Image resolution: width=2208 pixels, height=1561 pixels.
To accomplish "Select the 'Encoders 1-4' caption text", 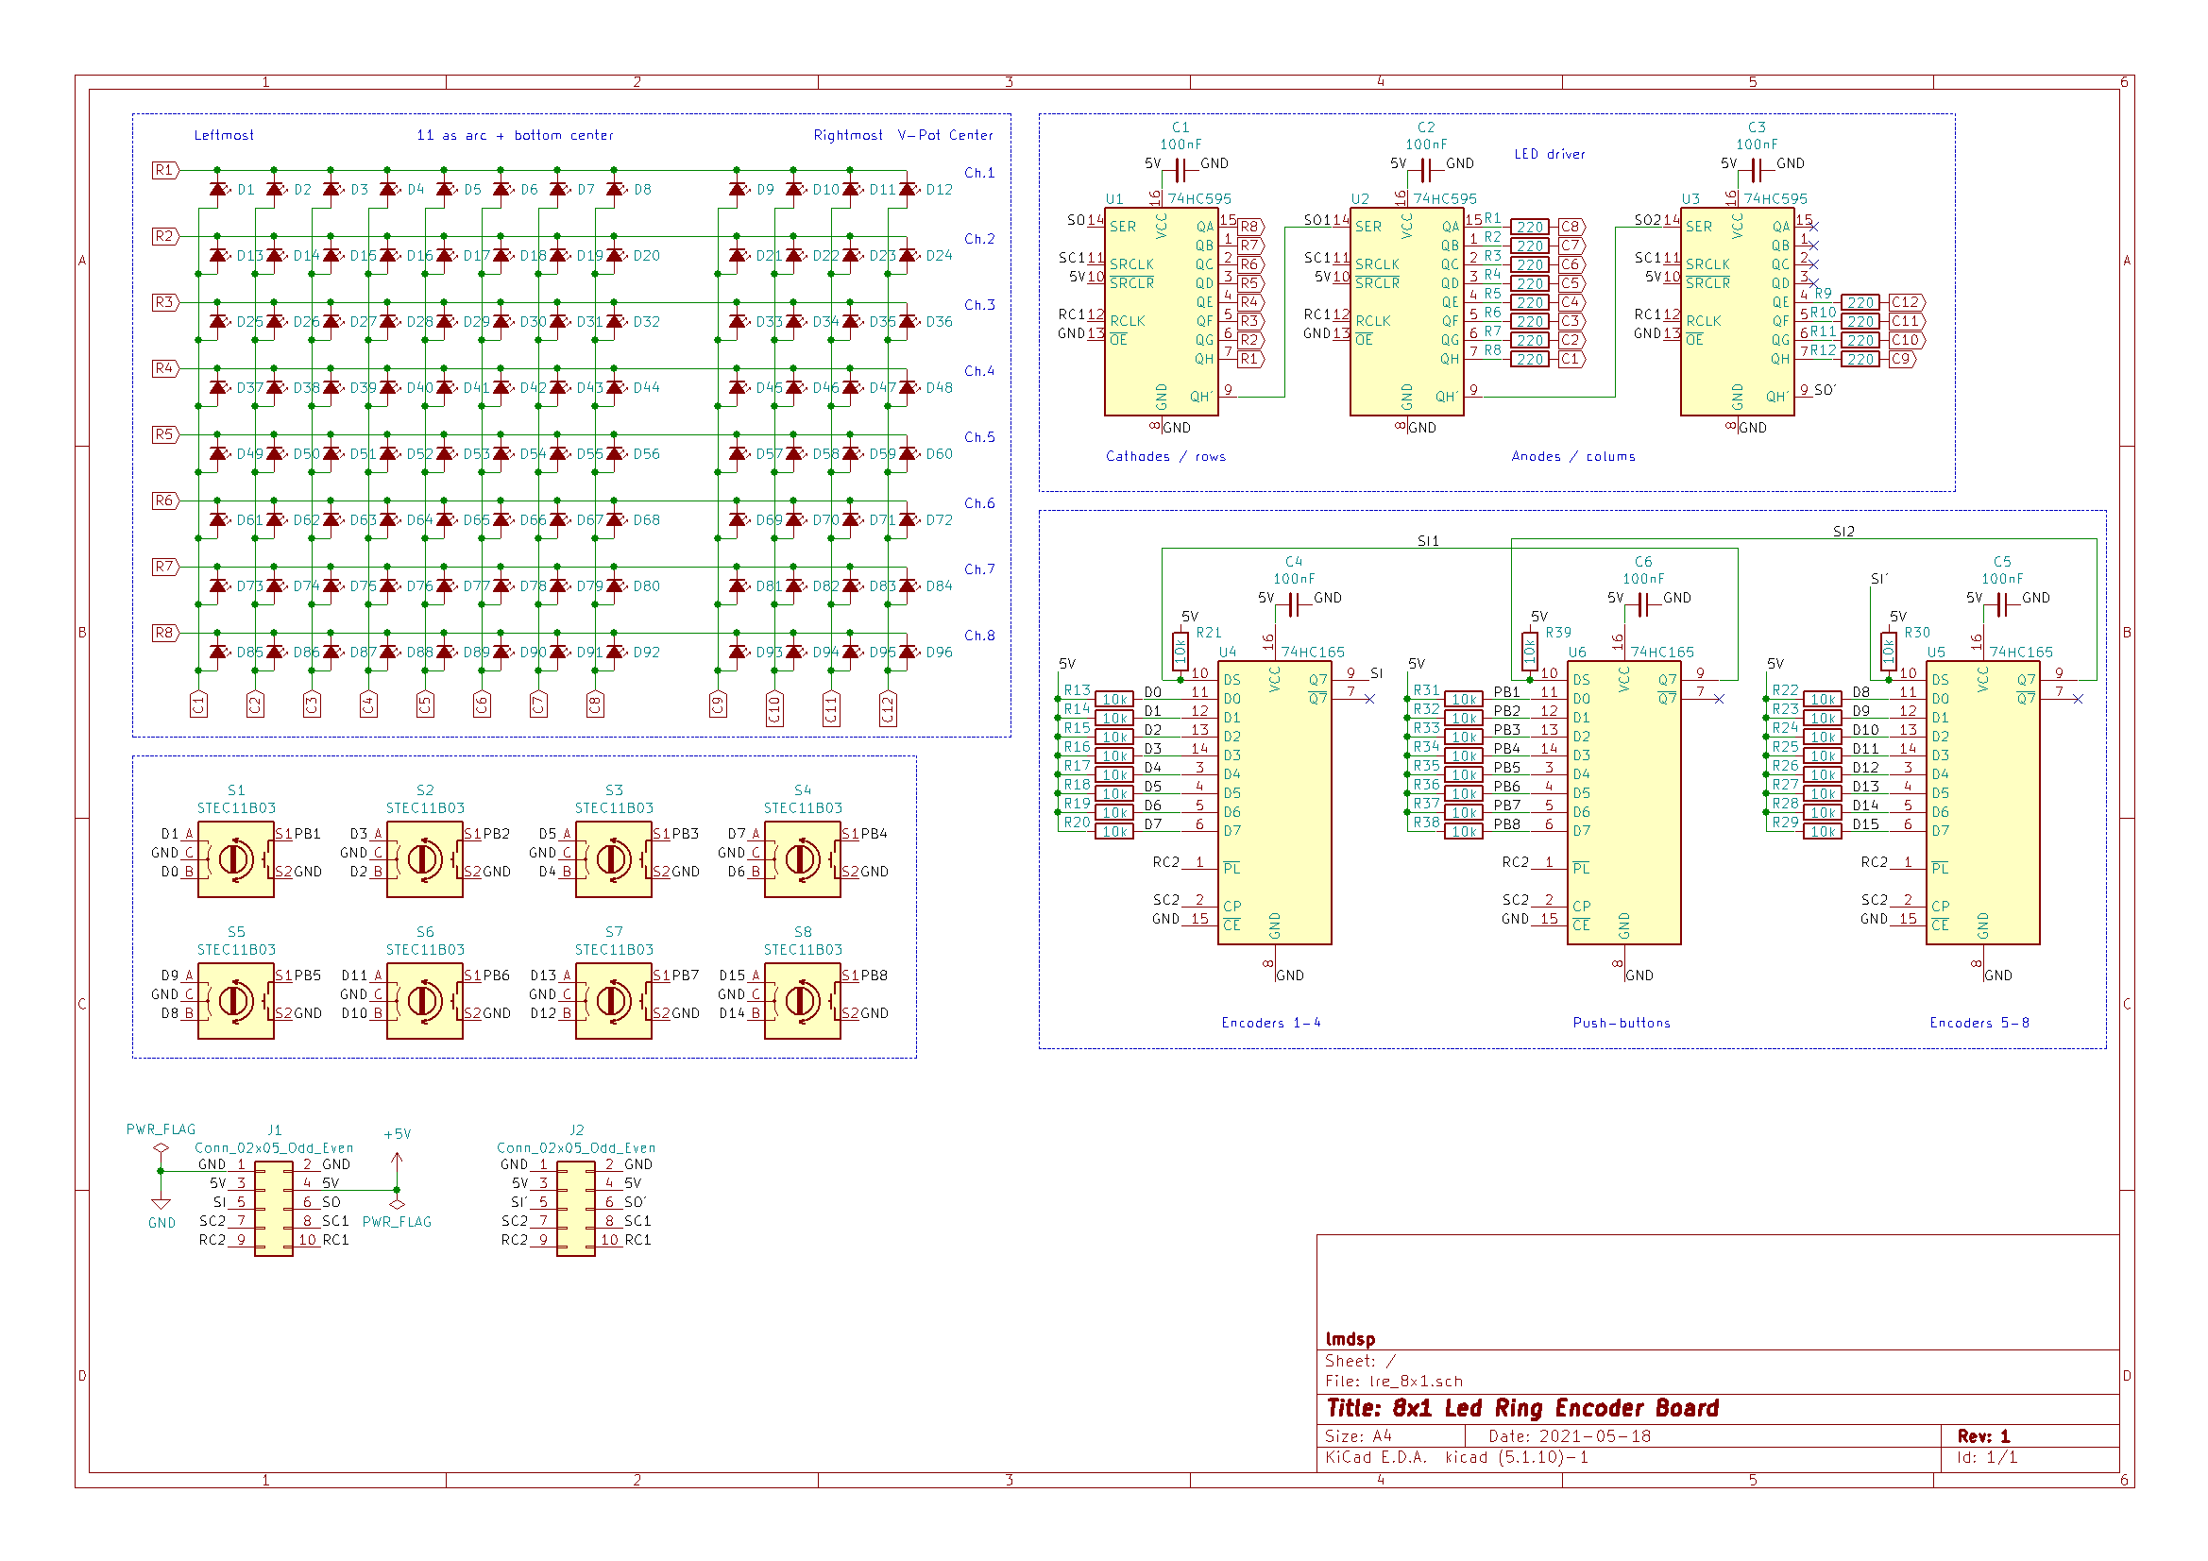I will pyautogui.click(x=1270, y=1024).
